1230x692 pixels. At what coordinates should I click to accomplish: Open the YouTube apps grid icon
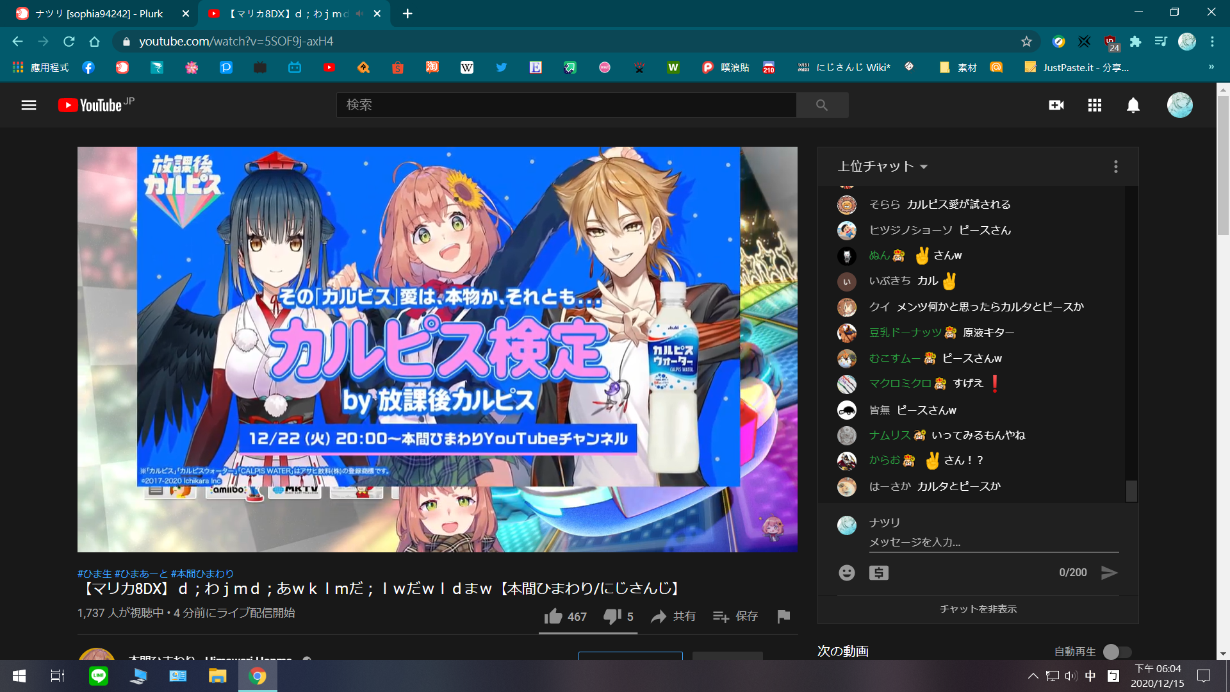point(1095,105)
